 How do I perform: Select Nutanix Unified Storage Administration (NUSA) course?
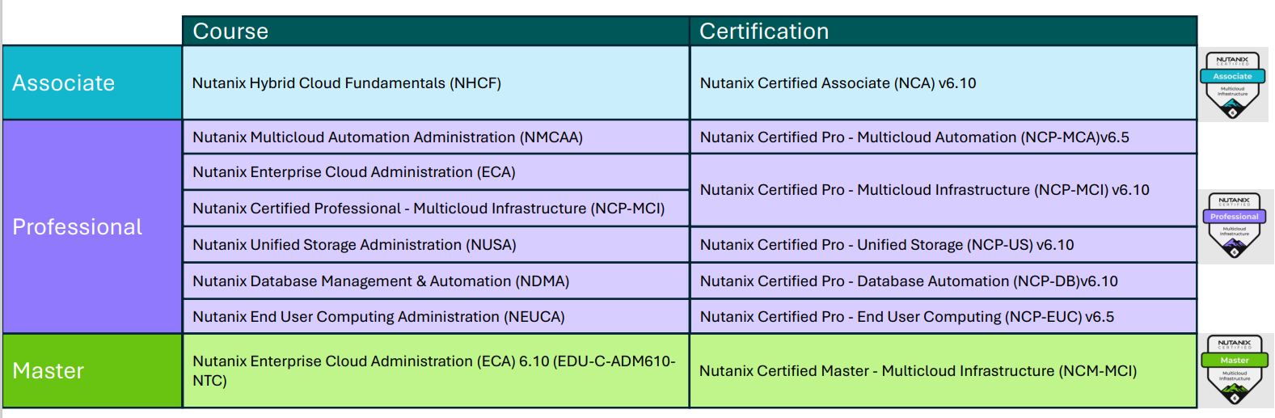coord(354,245)
